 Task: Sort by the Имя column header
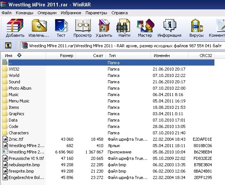23,56
